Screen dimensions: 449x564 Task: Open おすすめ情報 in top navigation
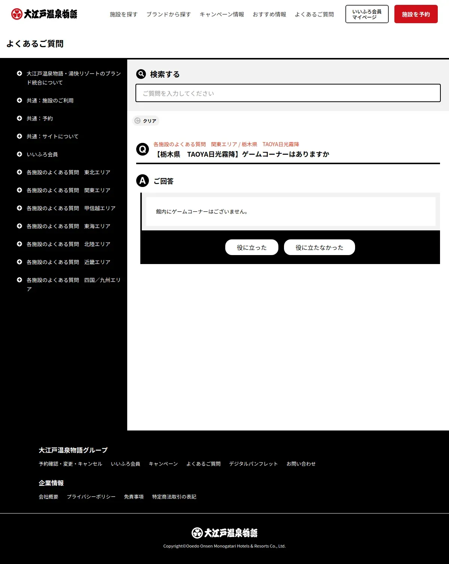click(269, 14)
